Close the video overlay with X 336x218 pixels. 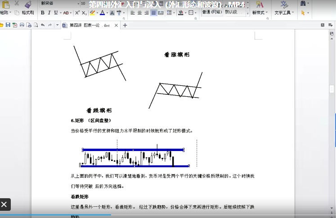coord(4,205)
